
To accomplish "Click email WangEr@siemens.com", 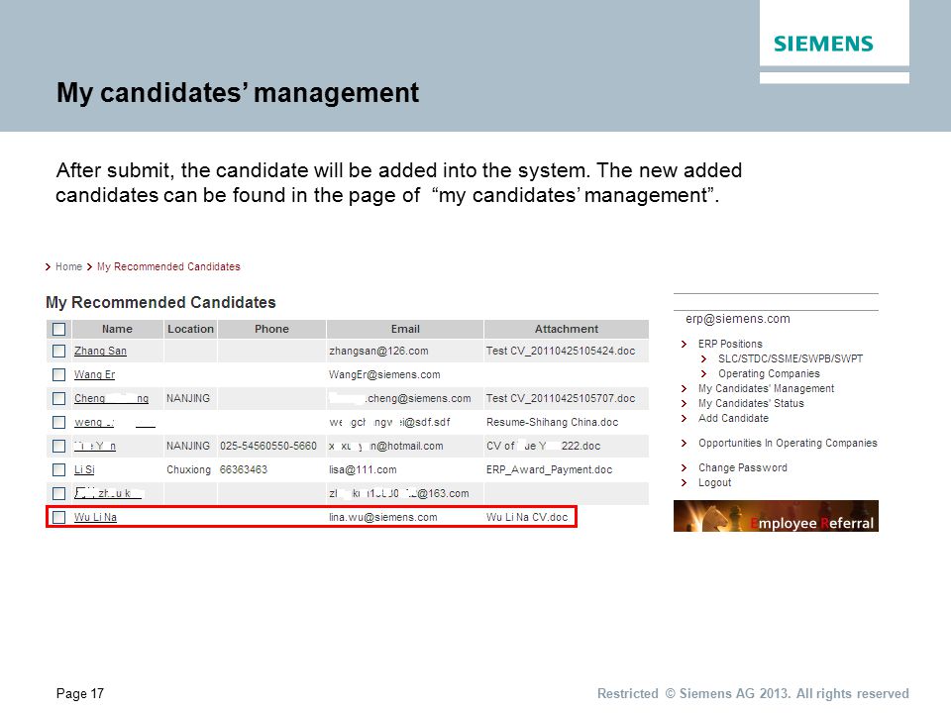I will [x=384, y=374].
